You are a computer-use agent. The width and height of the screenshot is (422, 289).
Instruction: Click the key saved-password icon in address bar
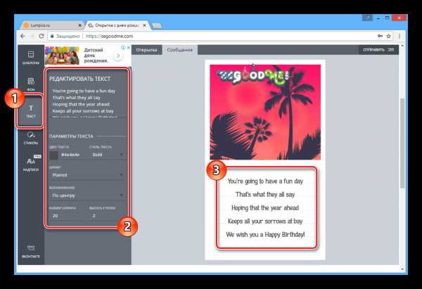click(380, 36)
